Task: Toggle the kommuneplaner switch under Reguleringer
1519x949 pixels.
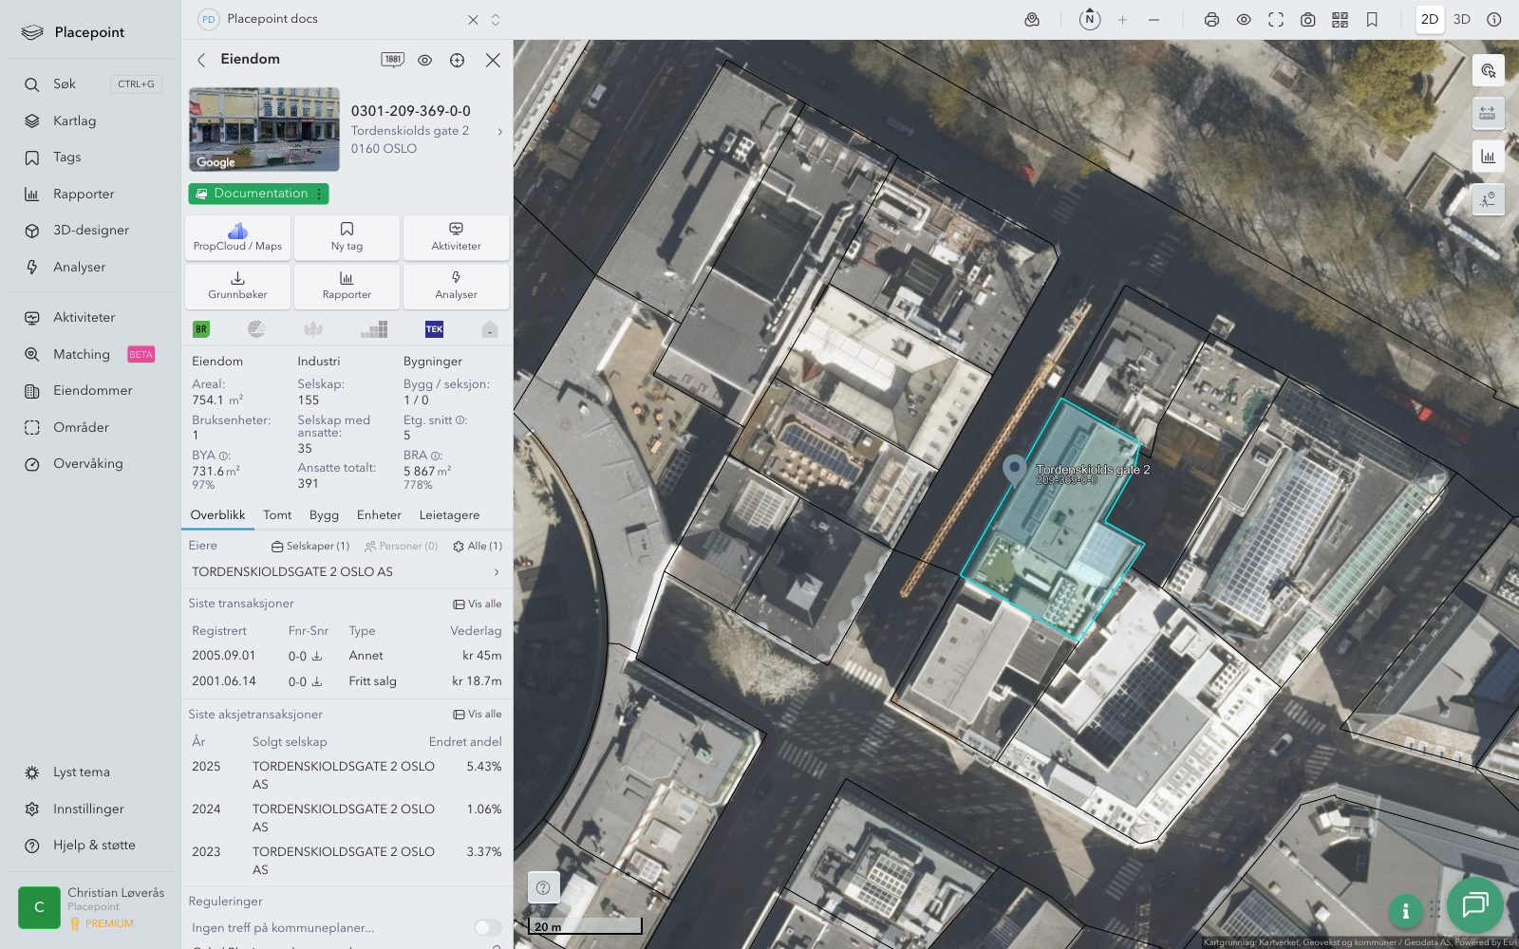Action: [487, 927]
